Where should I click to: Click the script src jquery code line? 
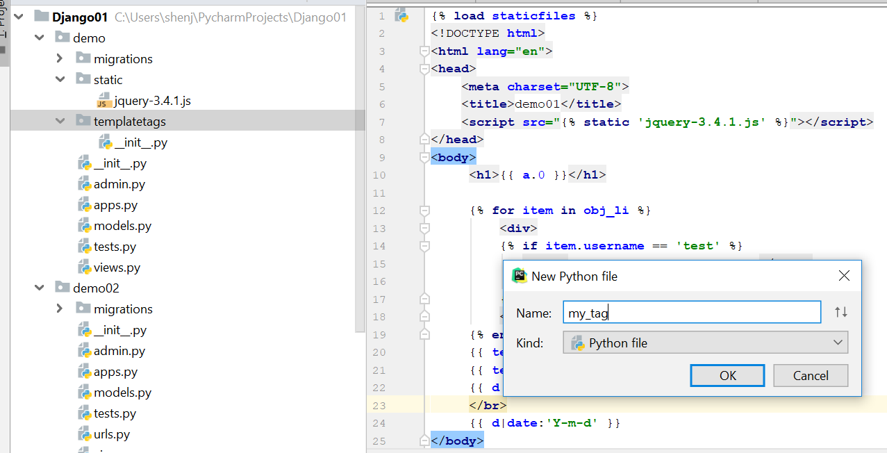pos(668,122)
